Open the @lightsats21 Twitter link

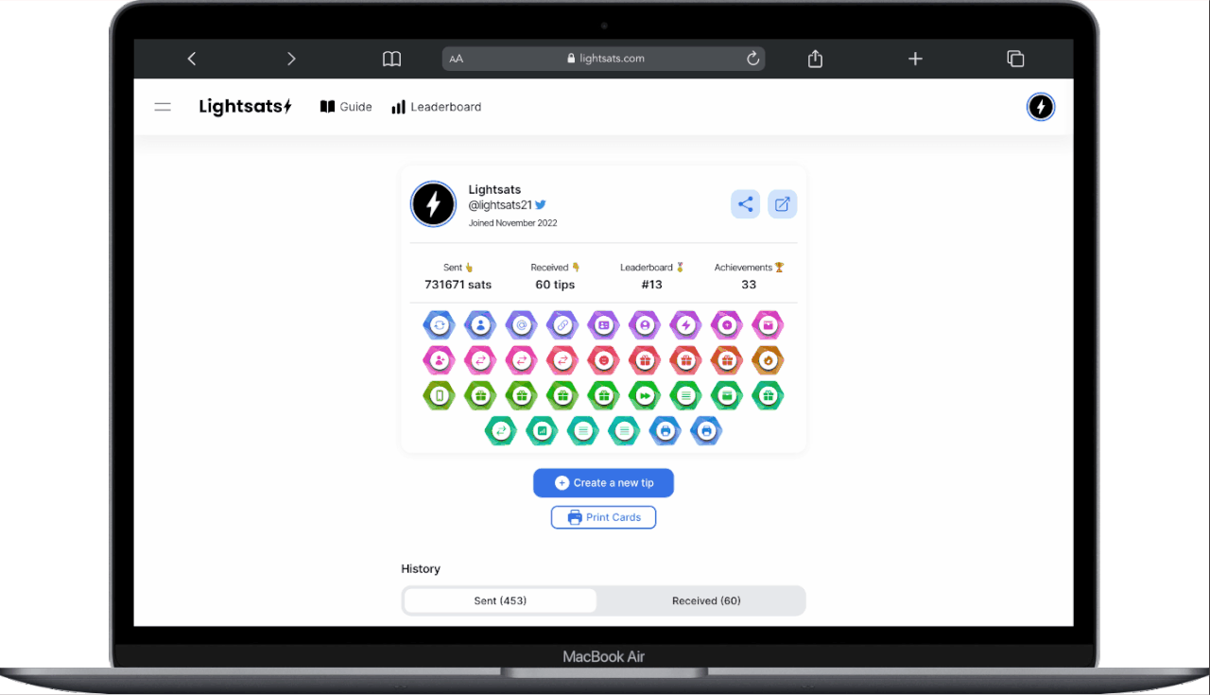[508, 204]
